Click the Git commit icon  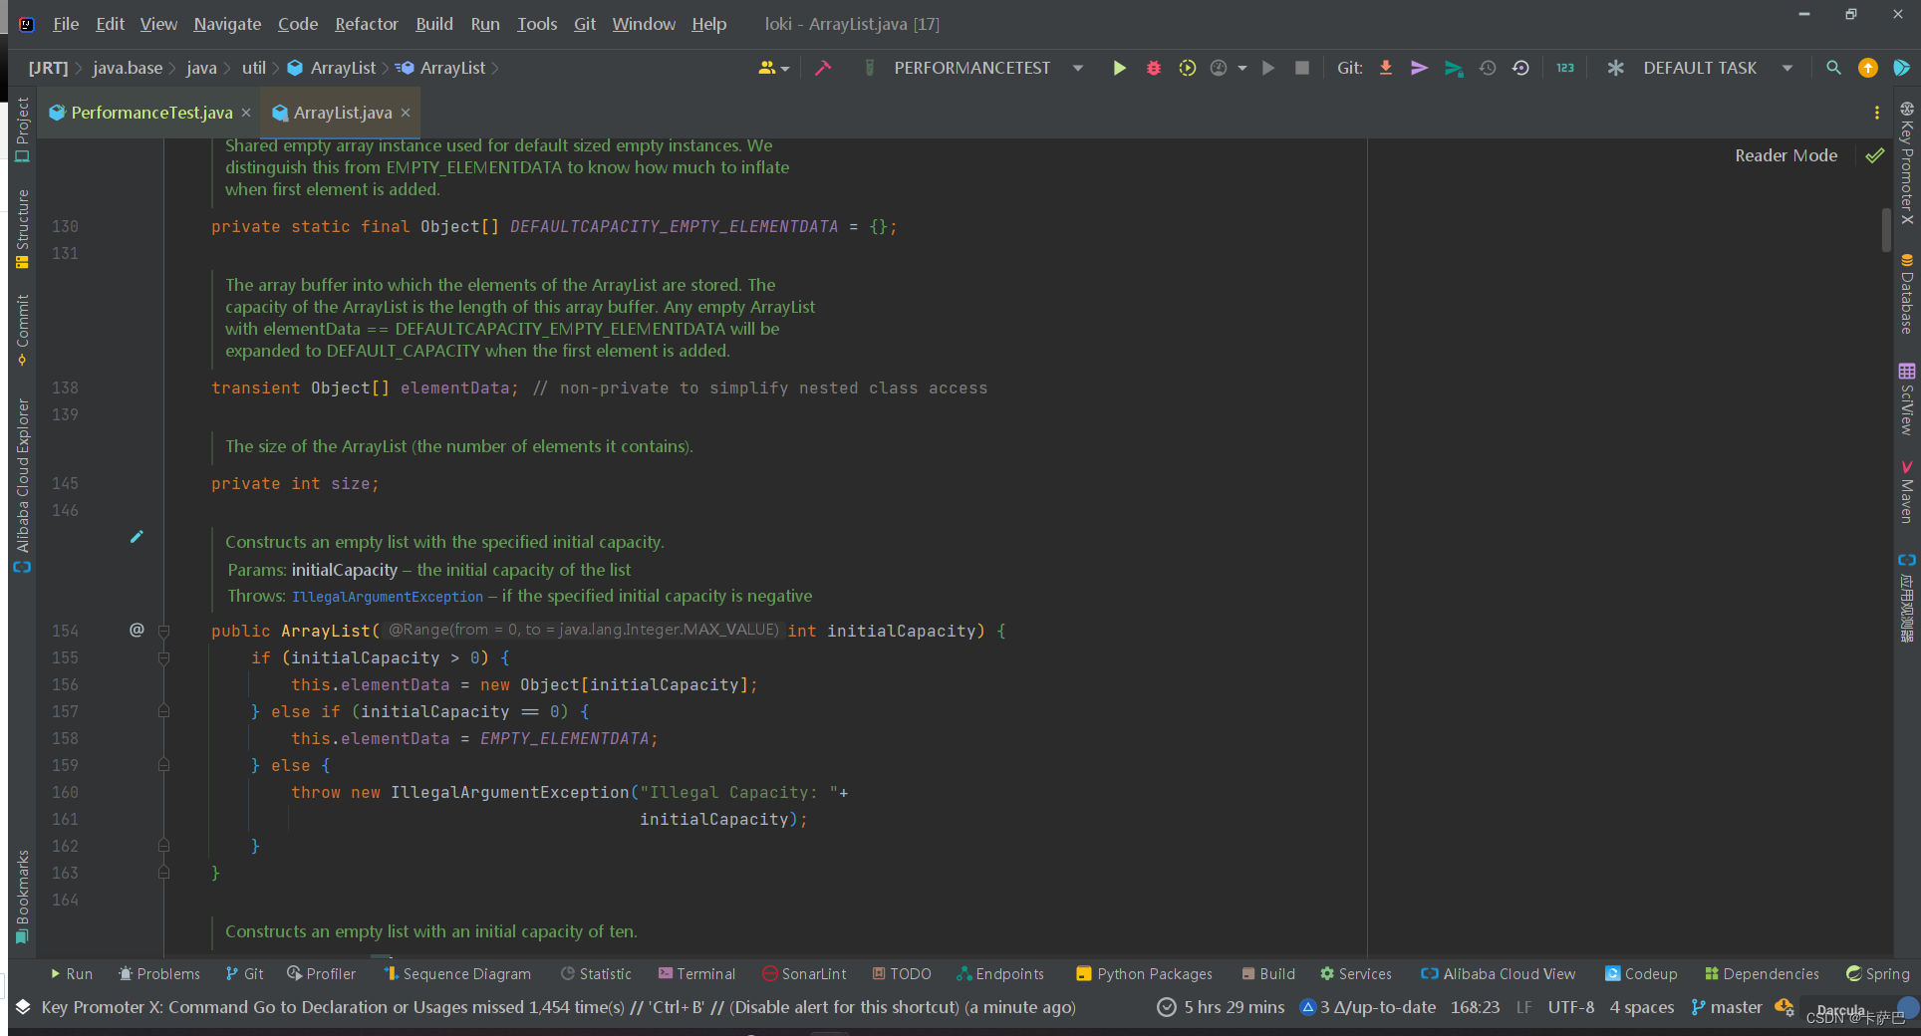(x=1420, y=68)
